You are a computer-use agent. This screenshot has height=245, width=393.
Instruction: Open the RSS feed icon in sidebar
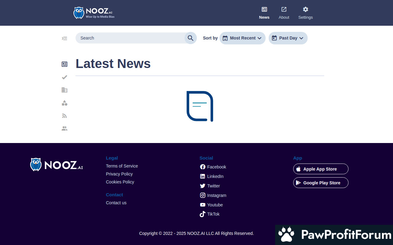64,116
